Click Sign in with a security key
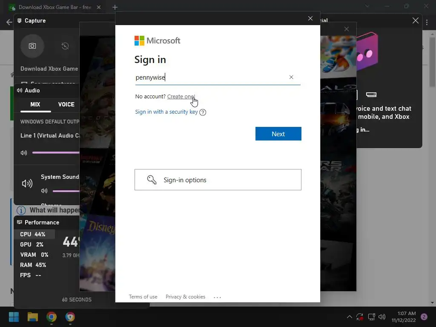The width and height of the screenshot is (436, 327). [x=166, y=112]
